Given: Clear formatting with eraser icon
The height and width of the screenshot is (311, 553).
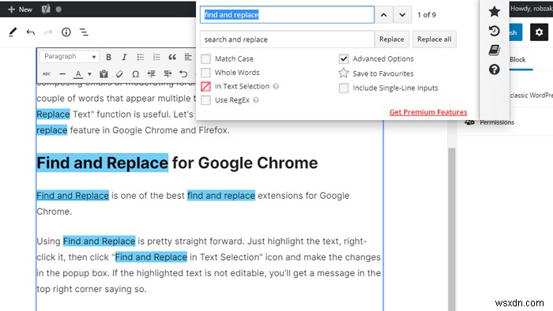Looking at the screenshot, I should pyautogui.click(x=119, y=74).
